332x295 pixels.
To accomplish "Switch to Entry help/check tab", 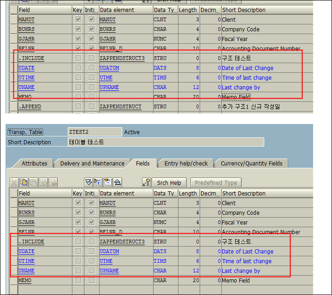I will point(186,163).
